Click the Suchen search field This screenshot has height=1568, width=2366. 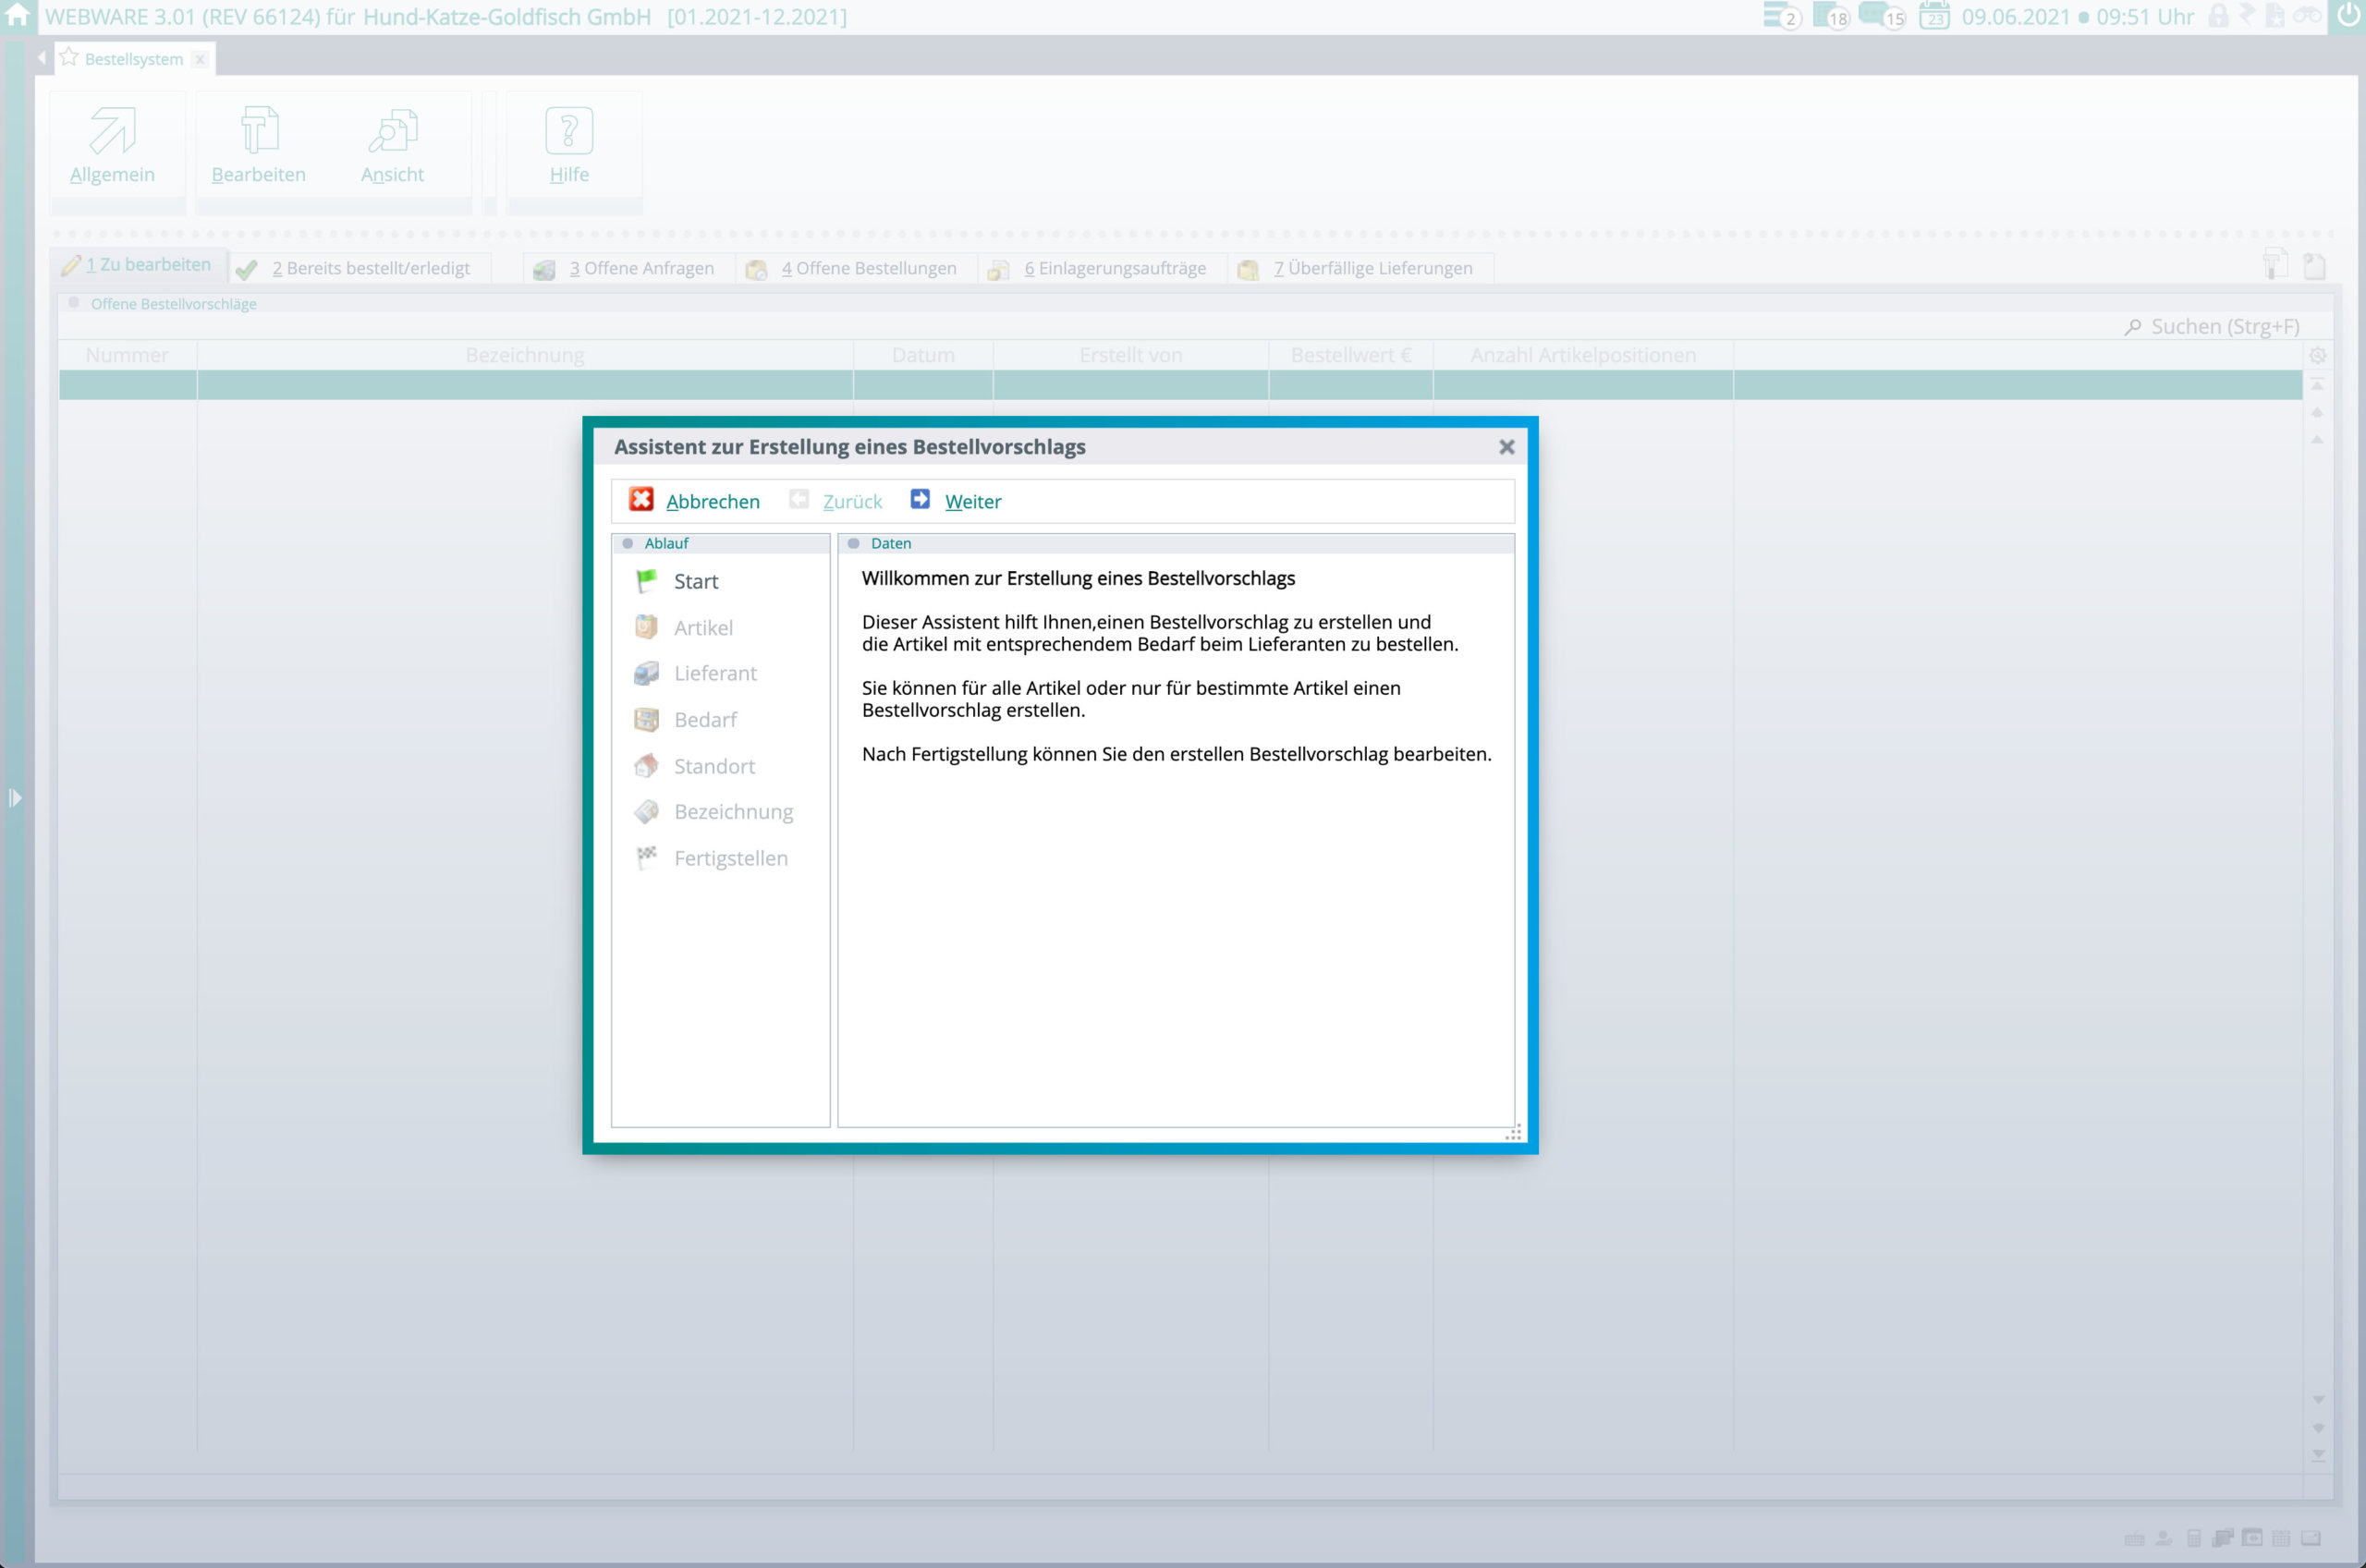click(x=2223, y=326)
